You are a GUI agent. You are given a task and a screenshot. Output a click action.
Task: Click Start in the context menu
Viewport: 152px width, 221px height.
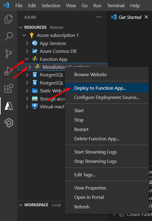point(107,110)
